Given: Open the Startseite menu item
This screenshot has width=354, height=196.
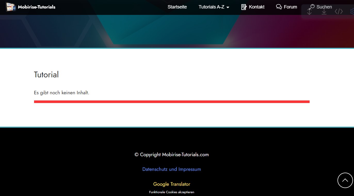Looking at the screenshot, I should (177, 7).
